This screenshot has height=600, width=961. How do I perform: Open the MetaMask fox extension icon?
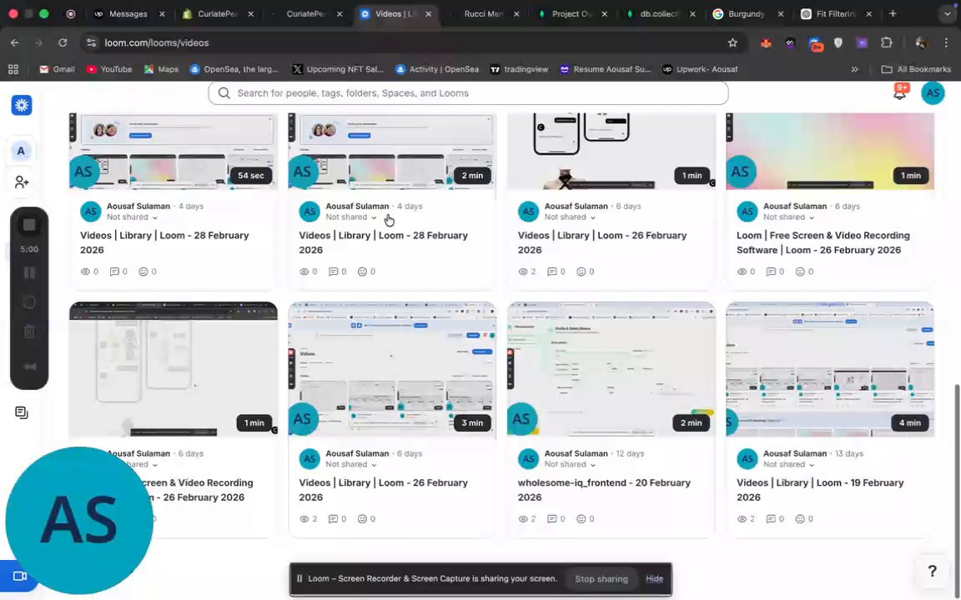766,42
